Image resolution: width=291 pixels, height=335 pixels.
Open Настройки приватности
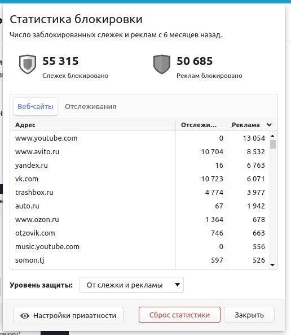[x=68, y=316]
